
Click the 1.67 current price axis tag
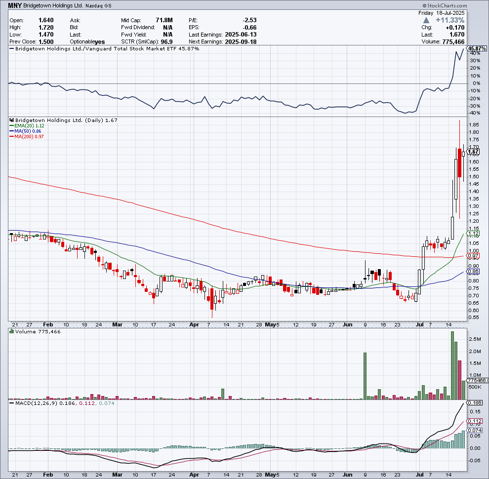[473, 152]
